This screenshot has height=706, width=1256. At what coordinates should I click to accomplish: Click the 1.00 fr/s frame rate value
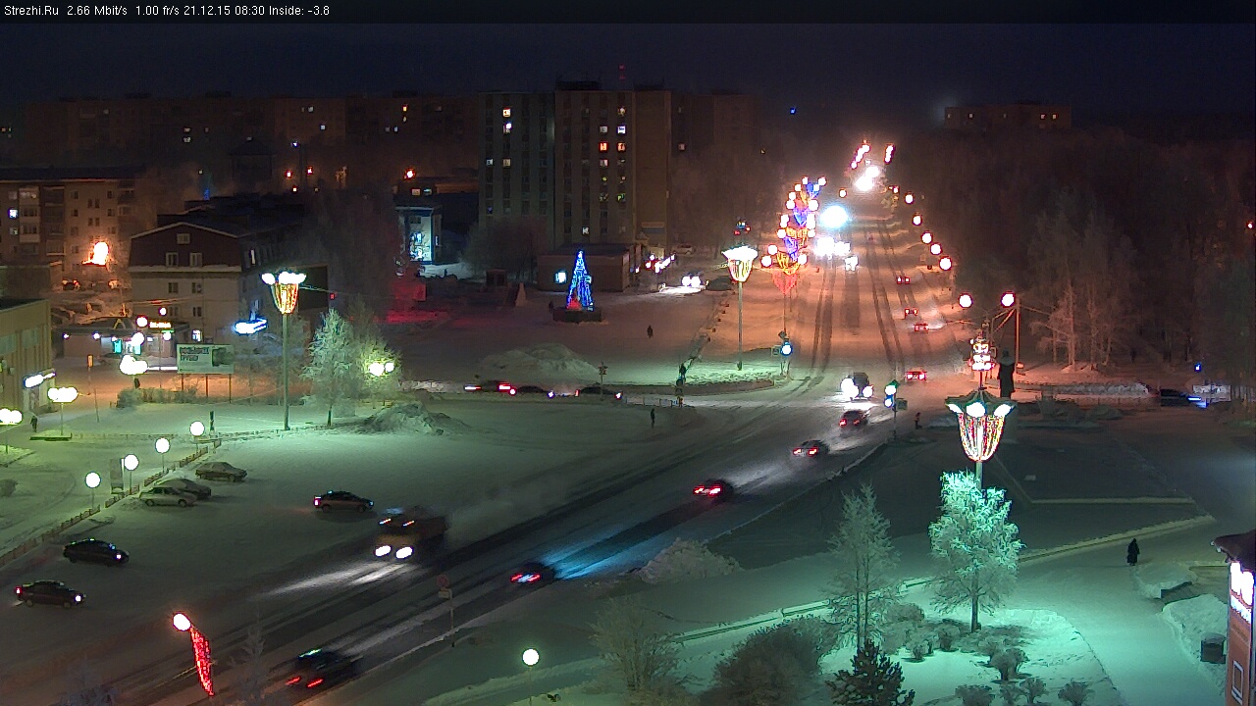160,11
